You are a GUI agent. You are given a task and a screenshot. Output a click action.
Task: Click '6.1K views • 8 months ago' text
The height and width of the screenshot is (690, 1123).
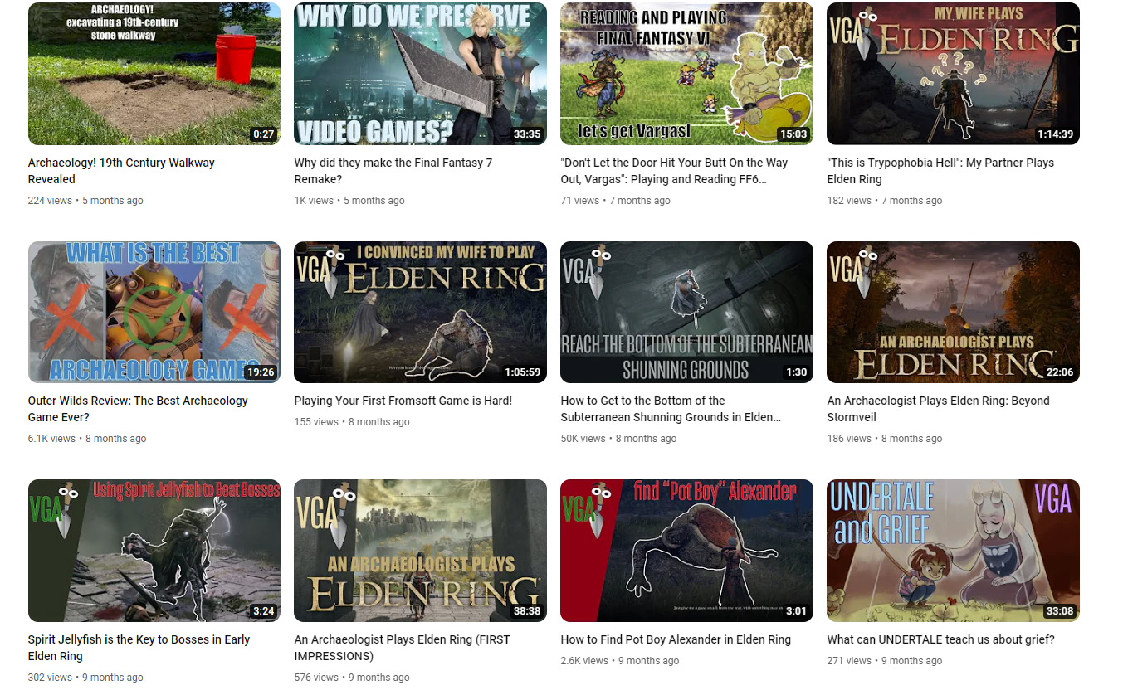click(87, 439)
